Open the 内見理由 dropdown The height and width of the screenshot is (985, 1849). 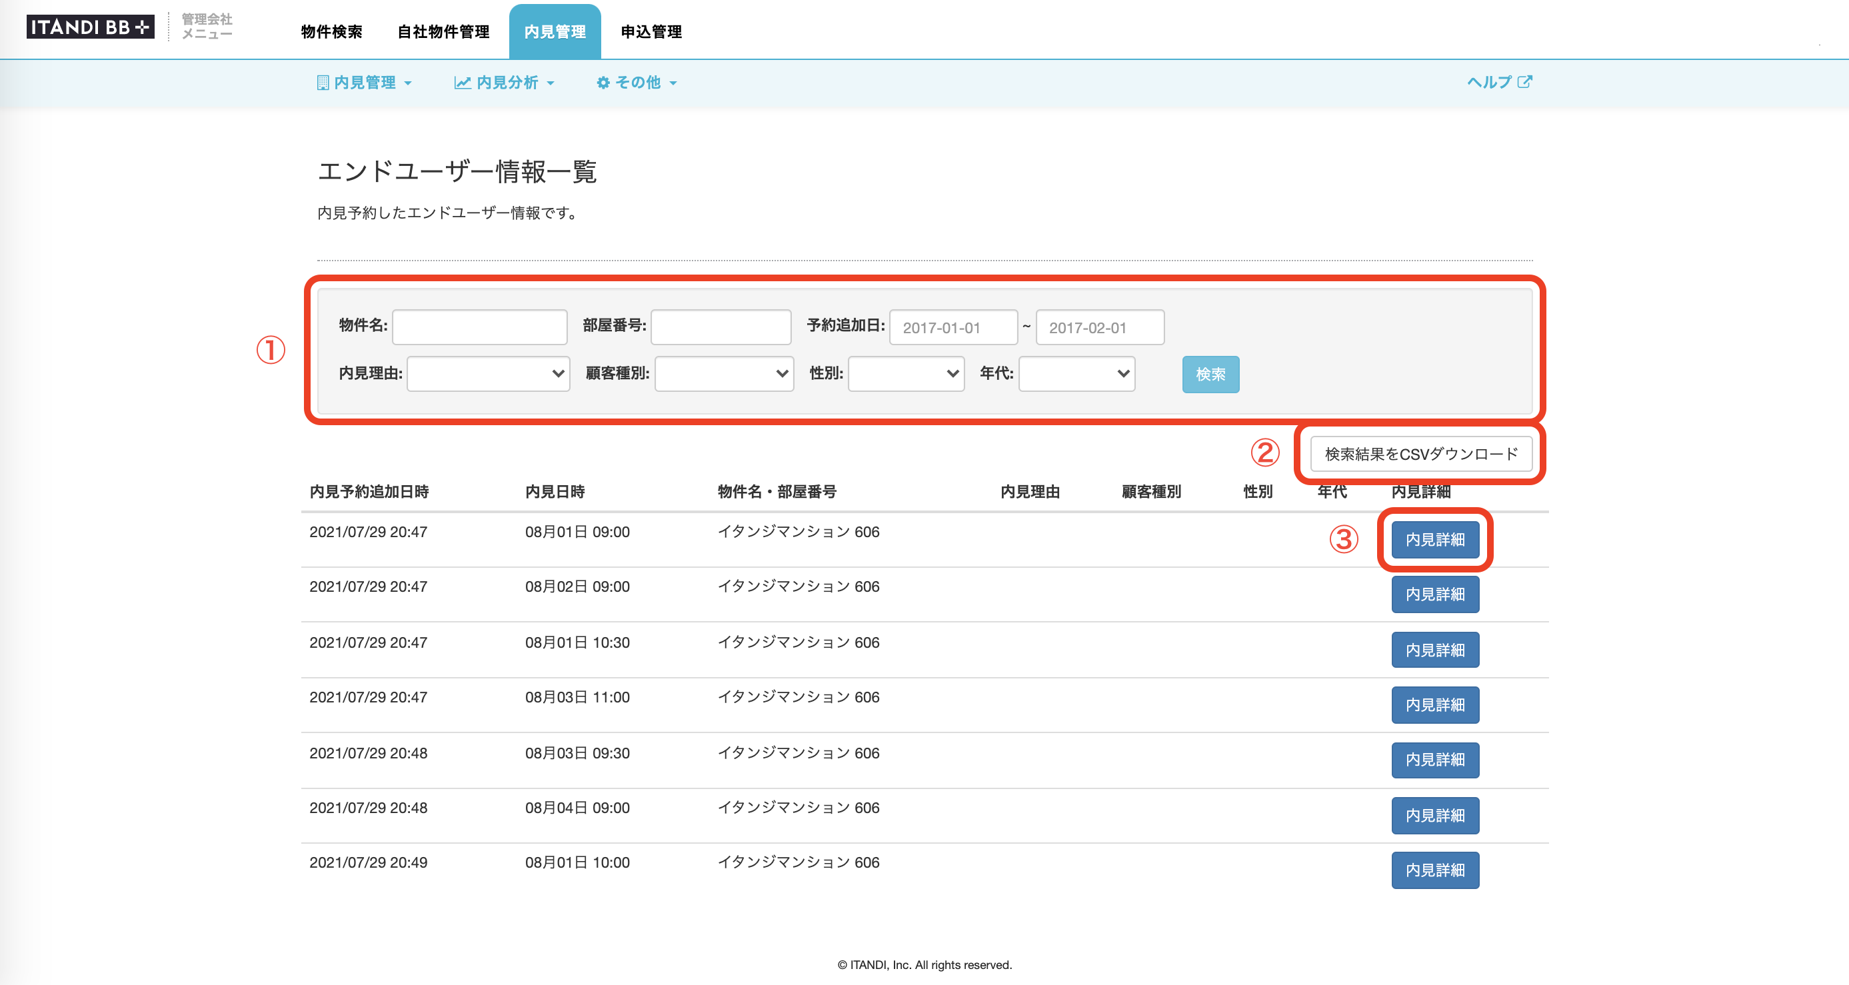click(x=488, y=374)
